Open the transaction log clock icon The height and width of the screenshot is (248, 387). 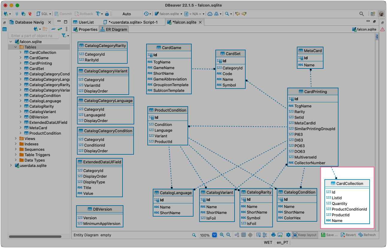pyautogui.click(x=146, y=14)
